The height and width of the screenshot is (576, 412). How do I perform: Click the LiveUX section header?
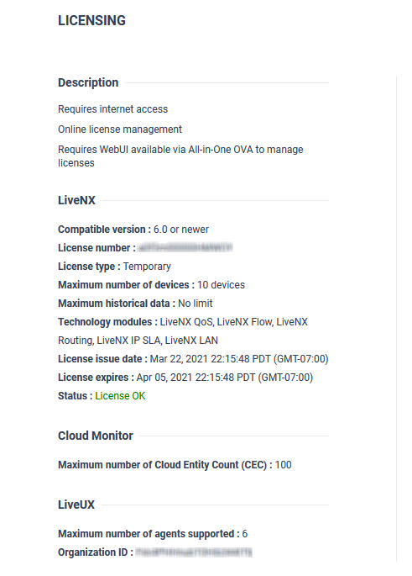click(x=76, y=505)
